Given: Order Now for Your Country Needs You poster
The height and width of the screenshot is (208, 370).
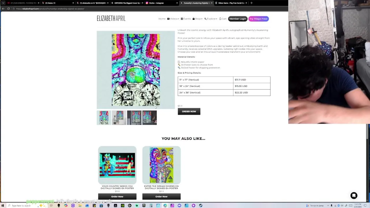Looking at the screenshot, I should click(x=117, y=196).
